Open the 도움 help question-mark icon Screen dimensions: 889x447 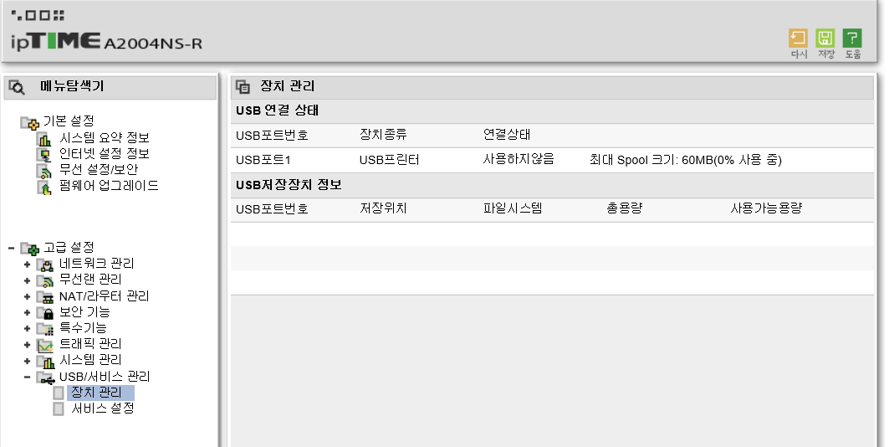[x=852, y=39]
